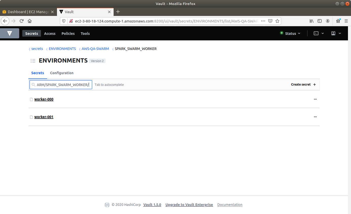Switch to the Dashboard EC2 Management tab
The width and height of the screenshot is (351, 214).
(x=28, y=12)
